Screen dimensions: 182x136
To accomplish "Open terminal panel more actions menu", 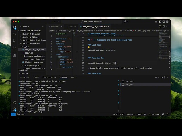I will point(162,77).
